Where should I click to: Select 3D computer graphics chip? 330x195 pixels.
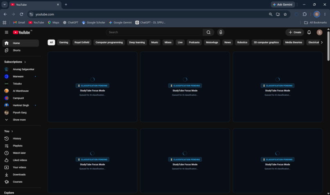click(x=266, y=43)
